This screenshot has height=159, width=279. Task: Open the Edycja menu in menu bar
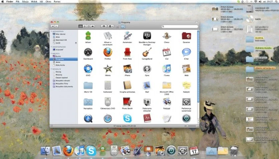click(25, 2)
